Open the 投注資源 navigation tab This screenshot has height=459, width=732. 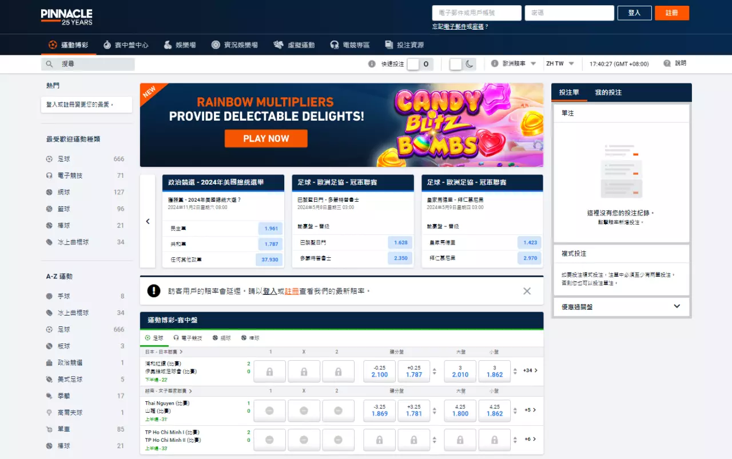click(x=404, y=45)
